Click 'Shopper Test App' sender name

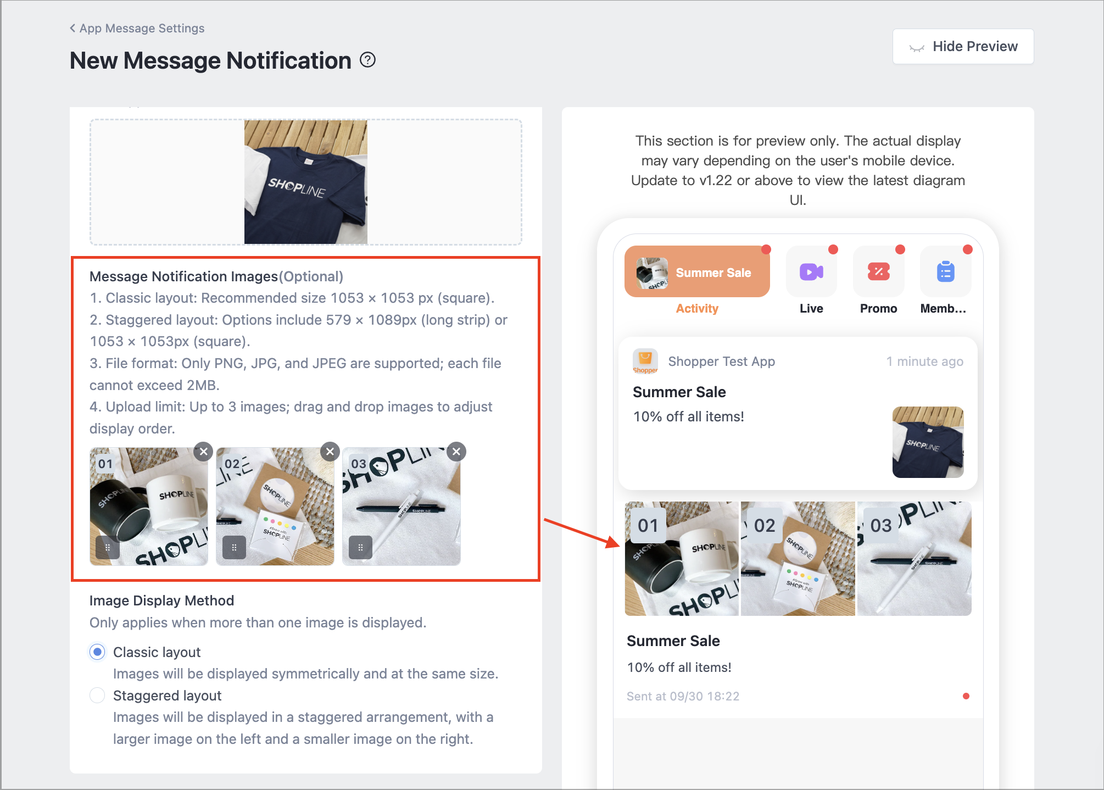point(721,361)
